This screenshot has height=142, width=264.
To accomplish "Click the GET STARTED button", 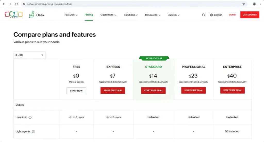I will coord(250,15).
